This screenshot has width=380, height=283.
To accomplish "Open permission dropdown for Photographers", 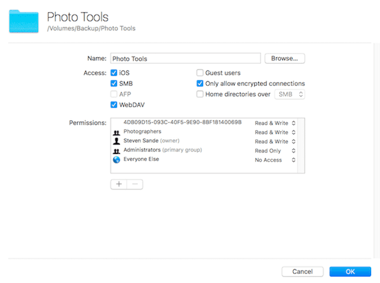I will tap(275, 132).
